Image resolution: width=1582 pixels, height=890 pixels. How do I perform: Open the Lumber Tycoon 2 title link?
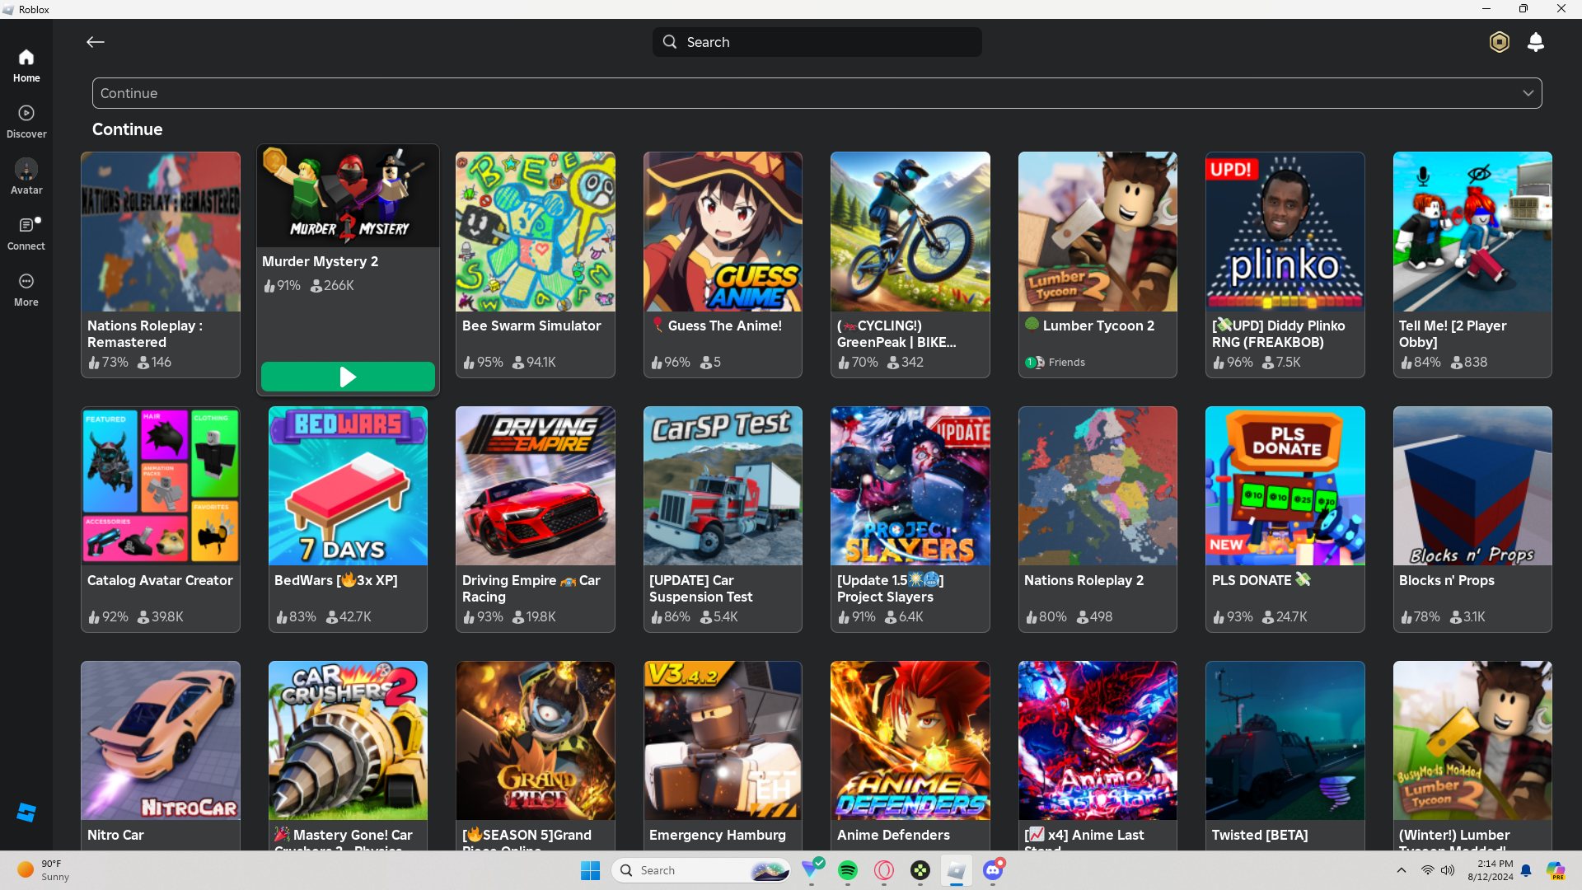pyautogui.click(x=1098, y=326)
